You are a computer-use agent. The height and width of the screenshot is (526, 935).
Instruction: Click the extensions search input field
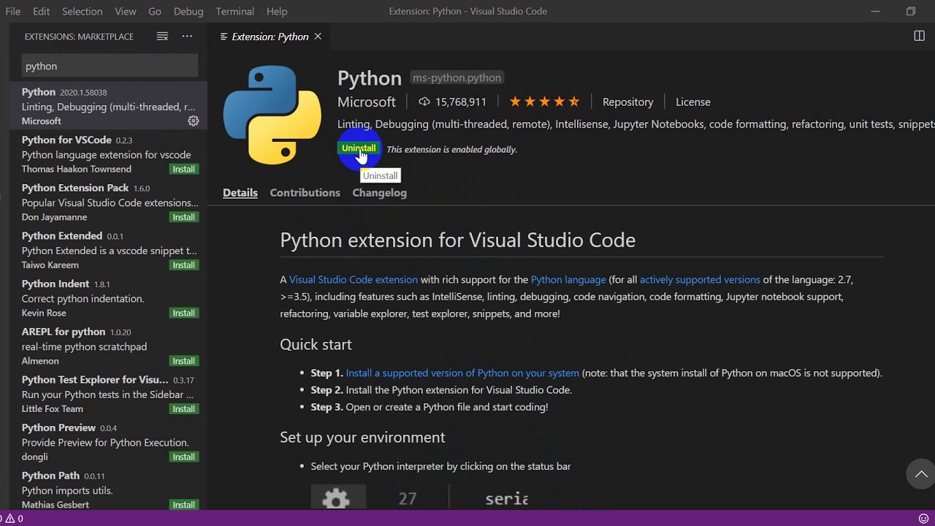pyautogui.click(x=110, y=66)
